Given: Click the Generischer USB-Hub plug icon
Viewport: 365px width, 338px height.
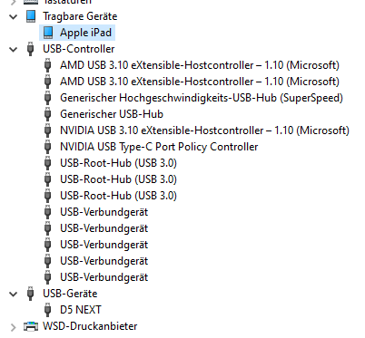Looking at the screenshot, I should [x=48, y=114].
